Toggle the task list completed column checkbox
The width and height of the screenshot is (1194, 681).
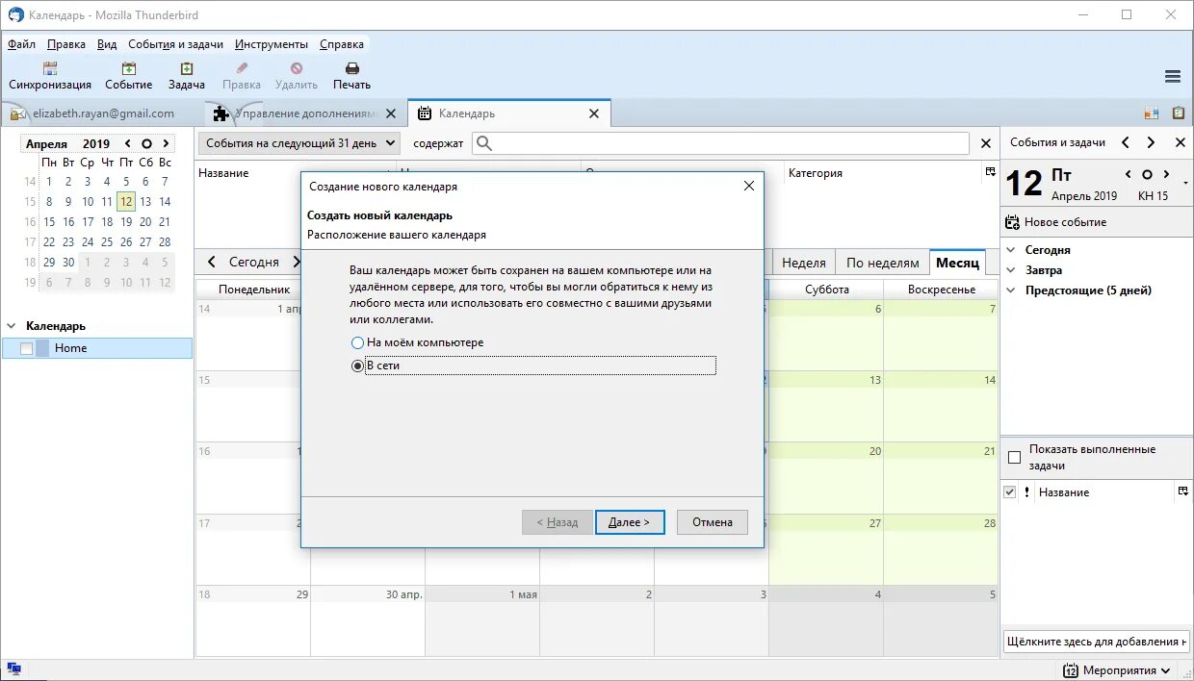pos(1009,492)
